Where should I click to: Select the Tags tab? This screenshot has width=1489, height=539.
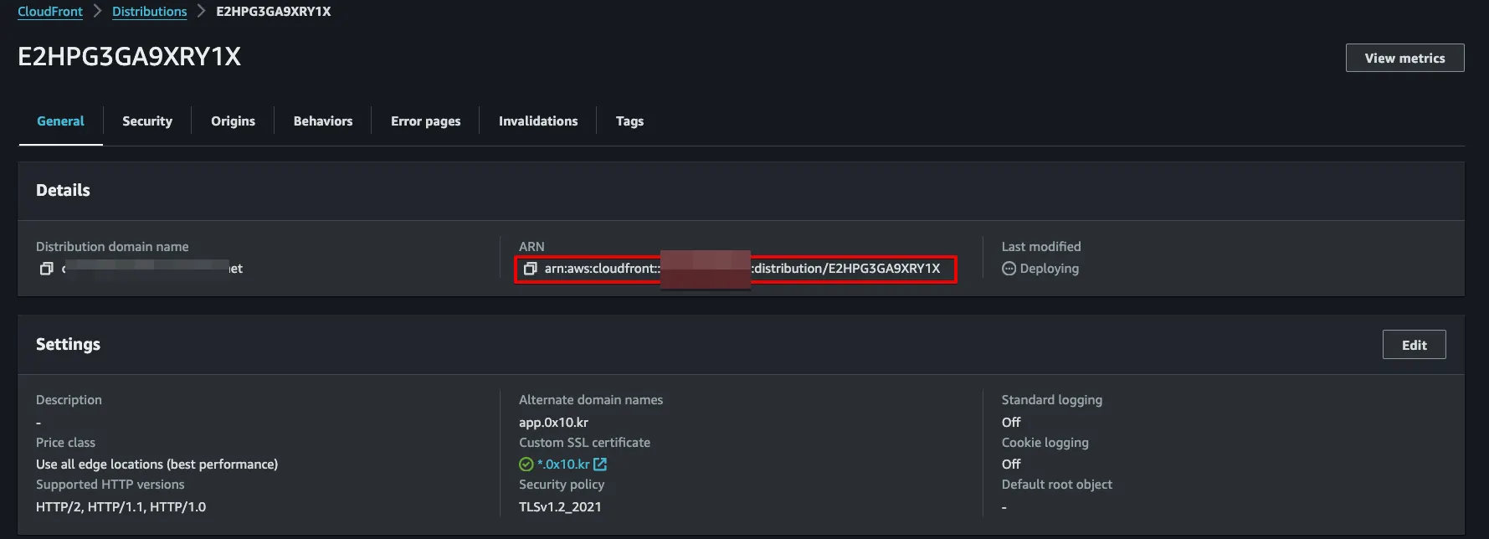coord(629,121)
